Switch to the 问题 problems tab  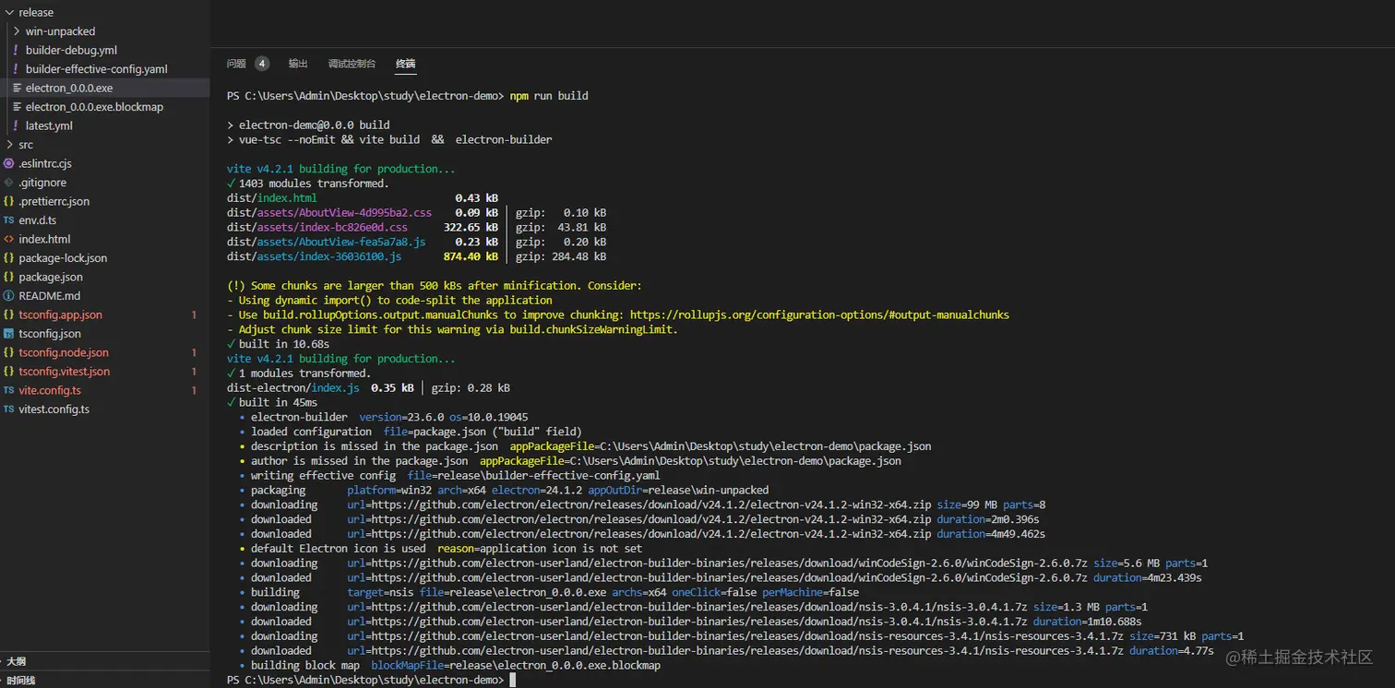pos(236,64)
